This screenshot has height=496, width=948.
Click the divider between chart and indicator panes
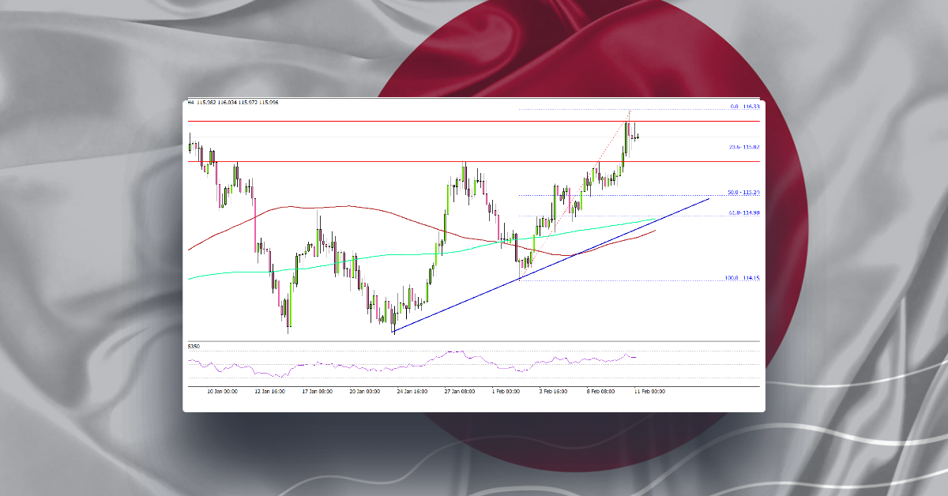coord(474,341)
